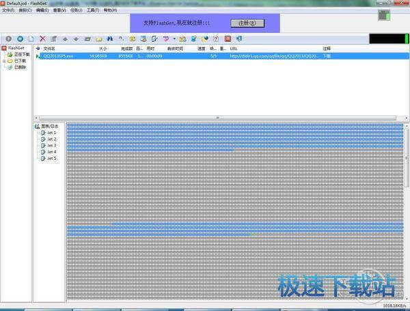Open task Properties icon next to red X

(53, 39)
